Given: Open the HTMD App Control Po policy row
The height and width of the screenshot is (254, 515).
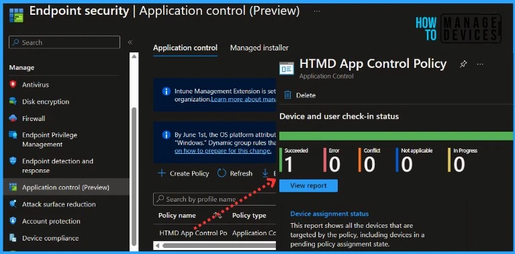Looking at the screenshot, I should [193, 233].
